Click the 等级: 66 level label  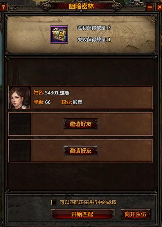coord(42,102)
